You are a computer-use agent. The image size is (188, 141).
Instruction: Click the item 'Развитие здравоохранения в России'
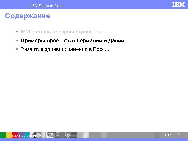pyautogui.click(x=65, y=49)
